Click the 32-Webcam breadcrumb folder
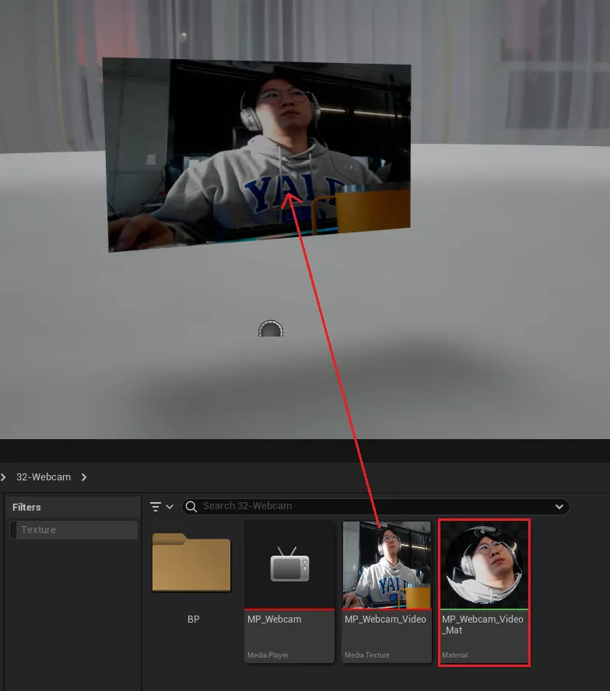Screen dimensions: 610x691 tap(44, 476)
